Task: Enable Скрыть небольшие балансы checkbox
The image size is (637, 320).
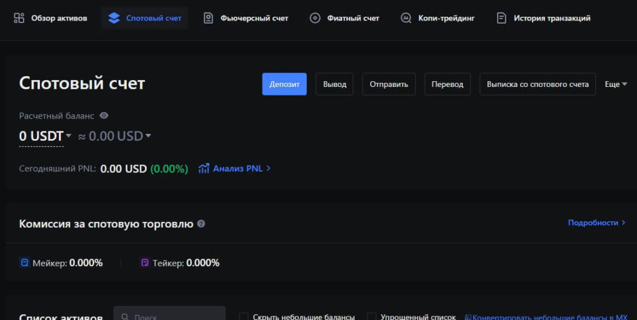Action: pos(244,316)
